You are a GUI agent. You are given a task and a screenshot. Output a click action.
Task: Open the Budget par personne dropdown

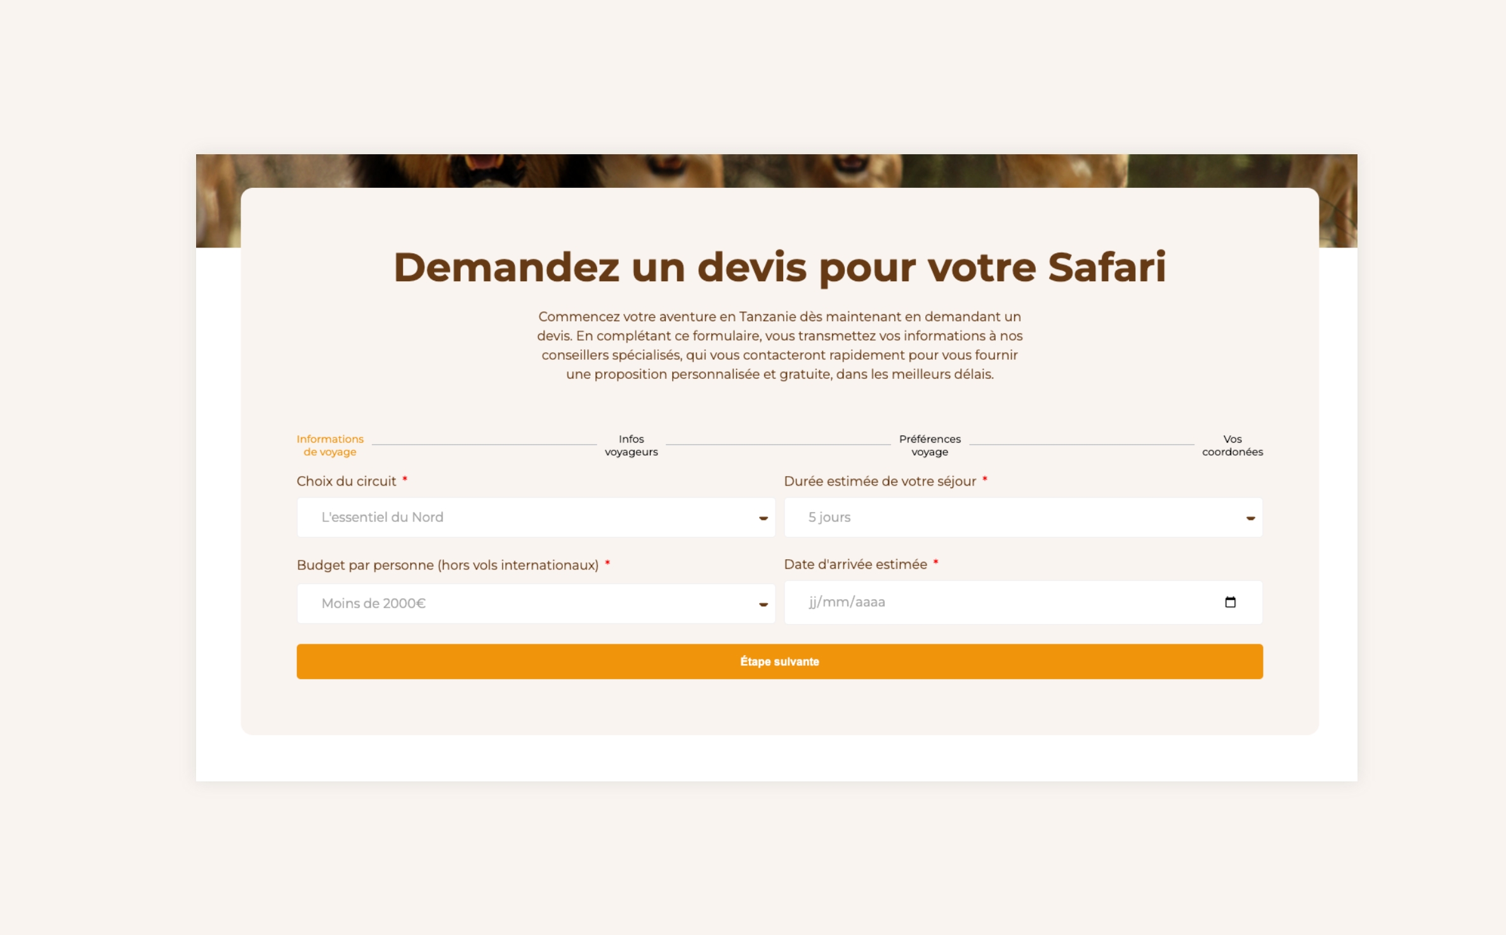click(536, 604)
